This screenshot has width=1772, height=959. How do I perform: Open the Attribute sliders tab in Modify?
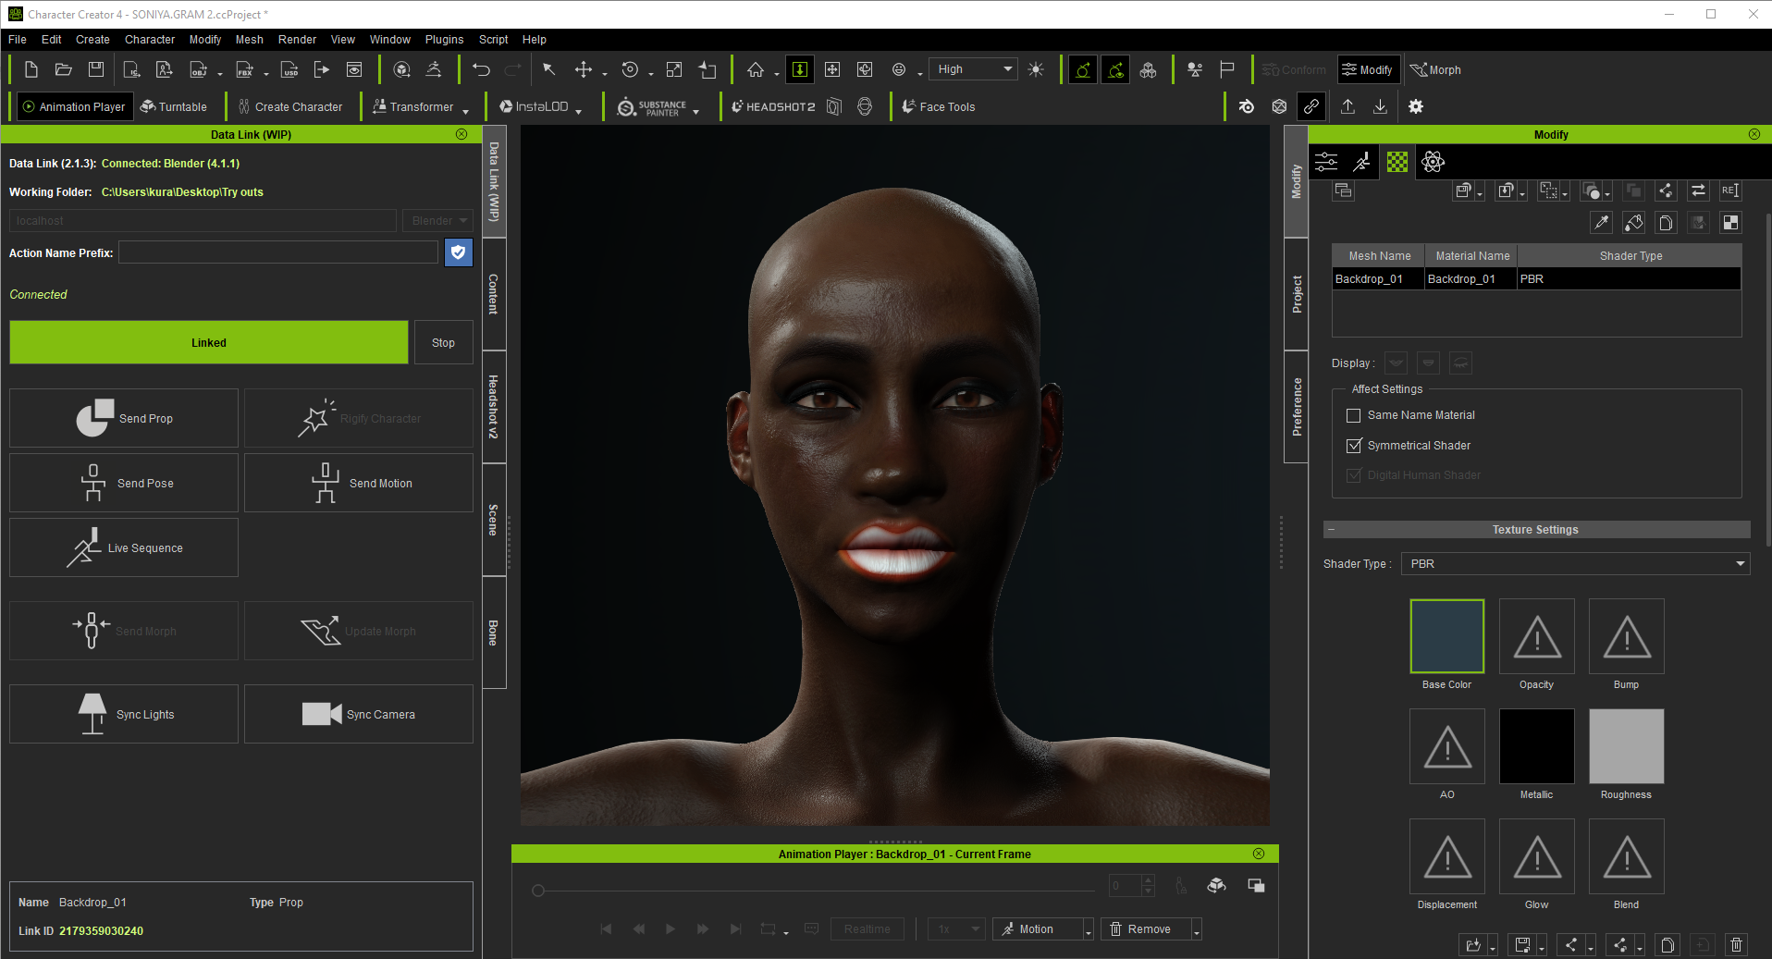tap(1326, 162)
